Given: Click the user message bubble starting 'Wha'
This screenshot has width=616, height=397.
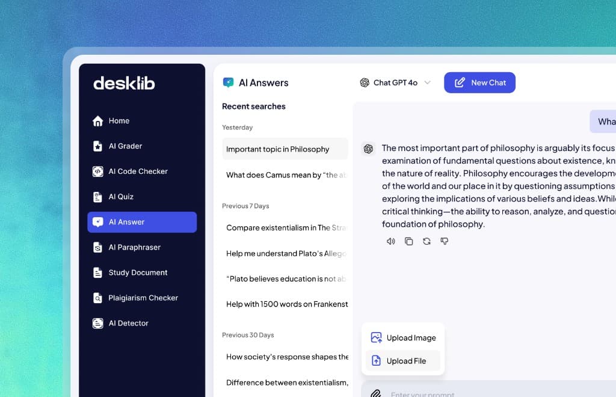Looking at the screenshot, I should pyautogui.click(x=603, y=122).
